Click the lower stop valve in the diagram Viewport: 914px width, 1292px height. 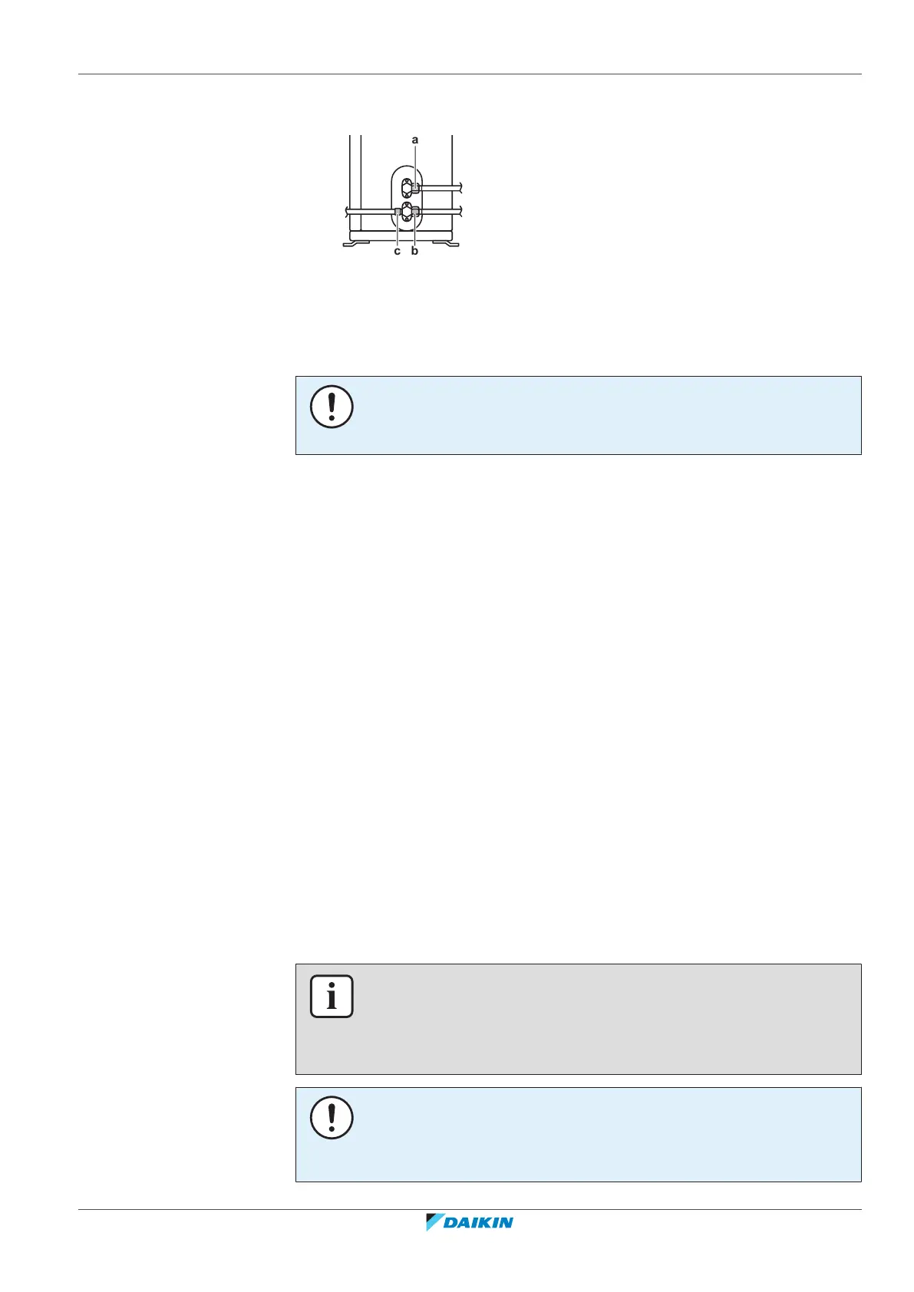406,213
